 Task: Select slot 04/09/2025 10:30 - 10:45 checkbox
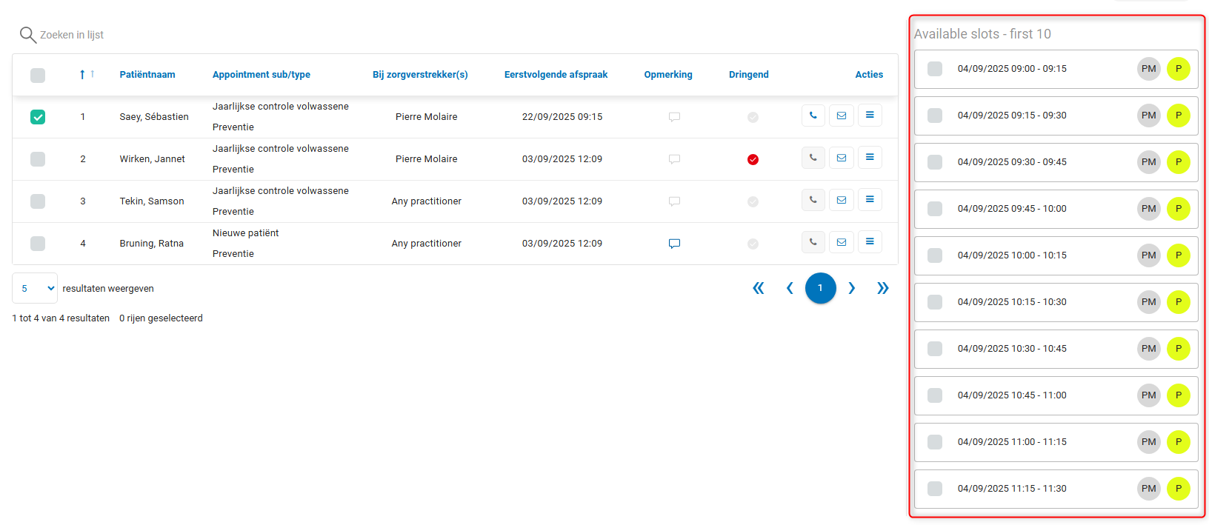point(935,349)
